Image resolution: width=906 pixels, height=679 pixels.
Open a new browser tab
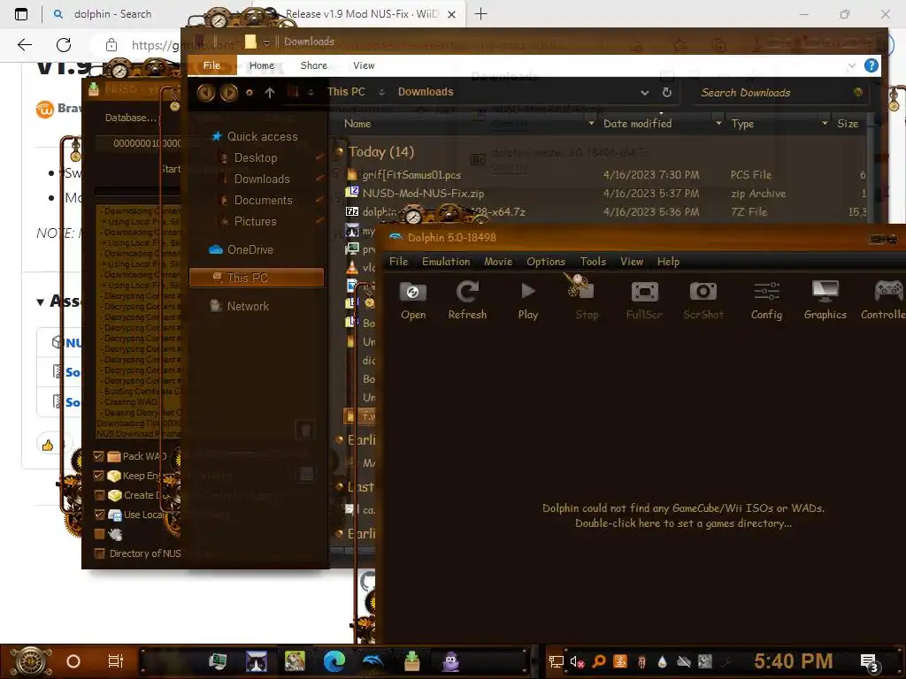(x=480, y=14)
